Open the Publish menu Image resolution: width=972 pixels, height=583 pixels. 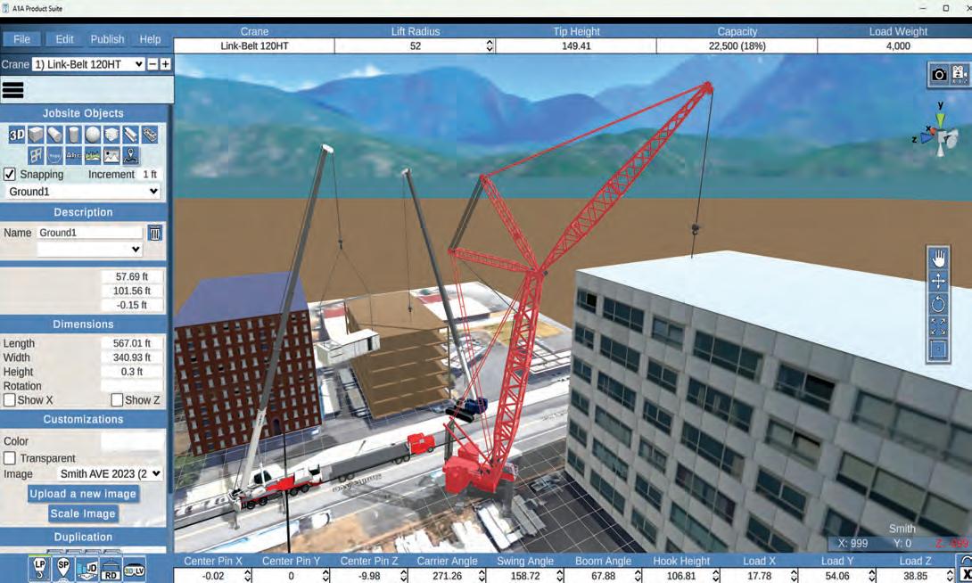click(x=107, y=39)
